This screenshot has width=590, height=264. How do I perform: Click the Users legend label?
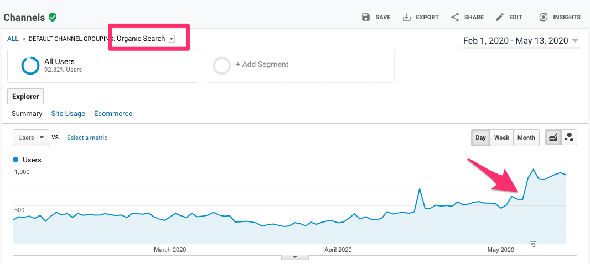[32, 160]
